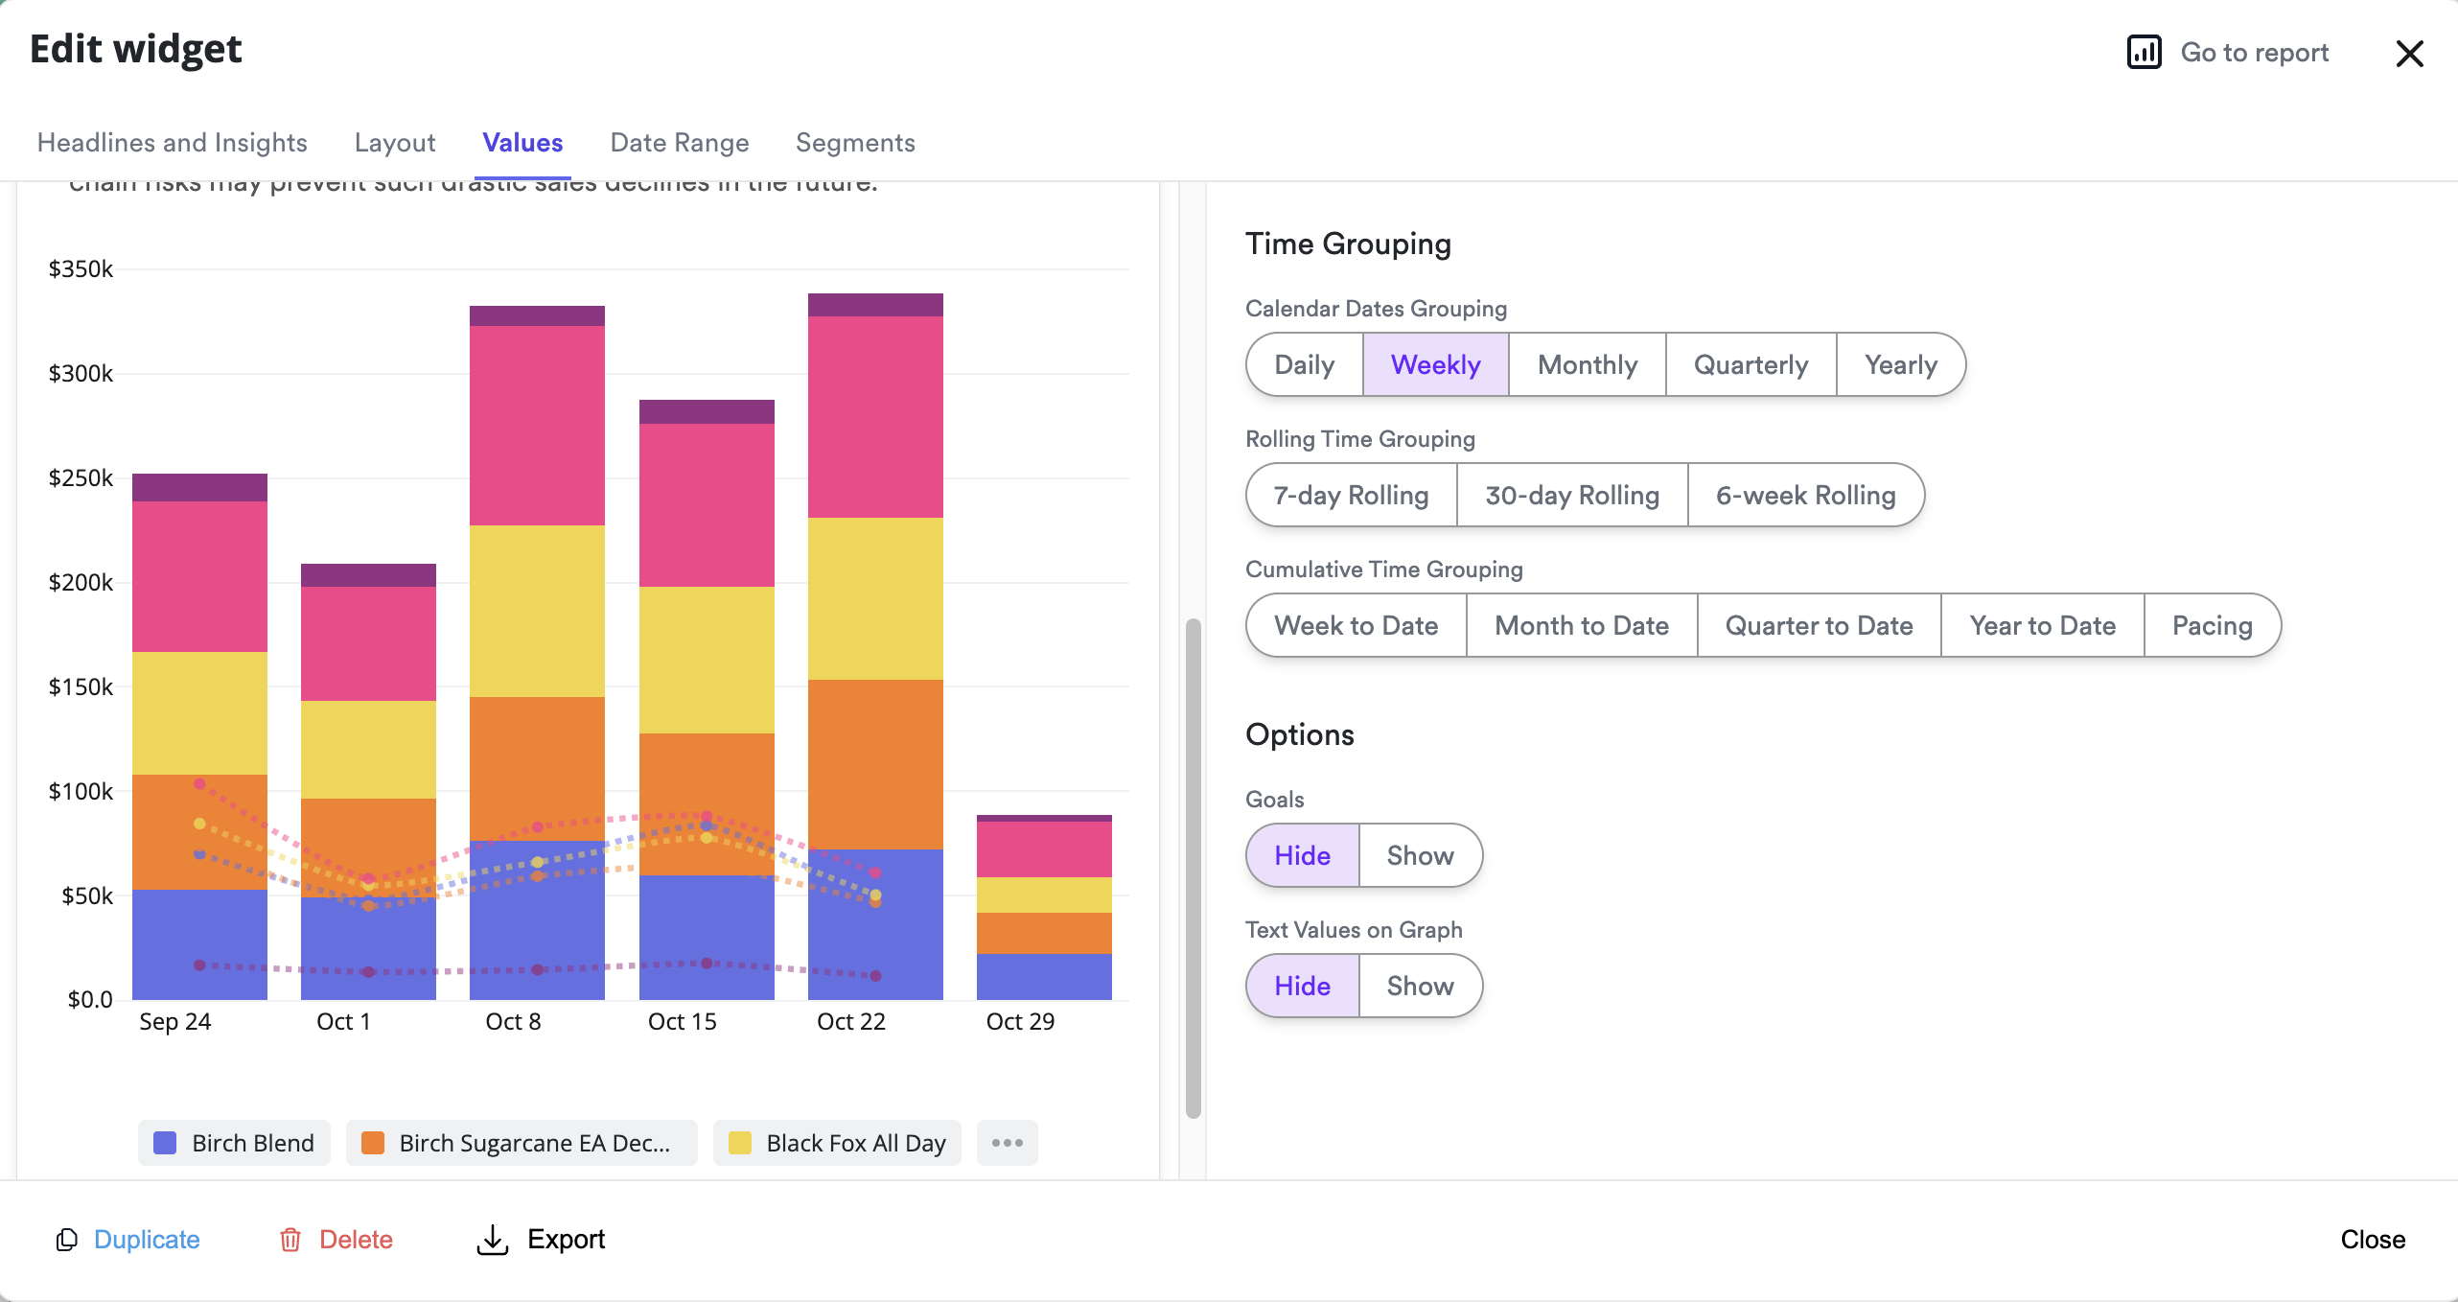Select the Pacing grouping option

click(2212, 625)
